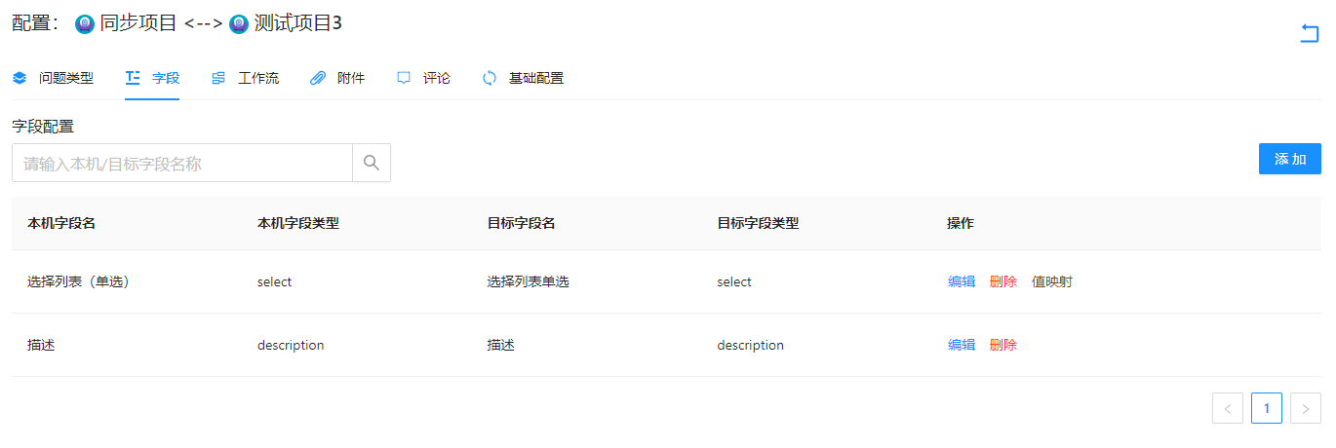Click the 同步项目 project avatar icon
The height and width of the screenshot is (448, 1336).
click(84, 24)
